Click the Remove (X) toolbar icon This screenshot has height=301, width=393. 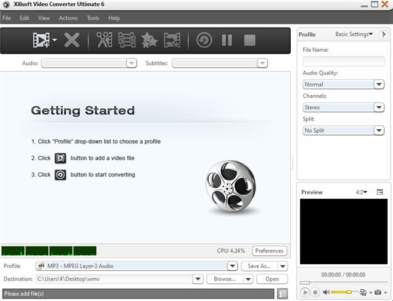71,40
